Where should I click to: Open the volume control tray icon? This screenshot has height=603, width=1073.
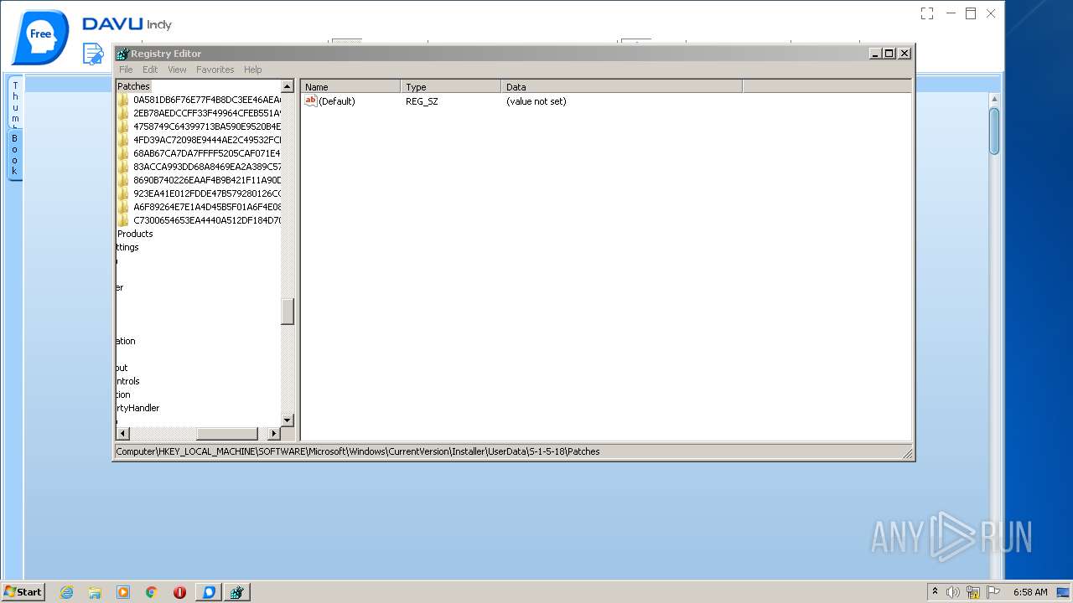click(953, 592)
